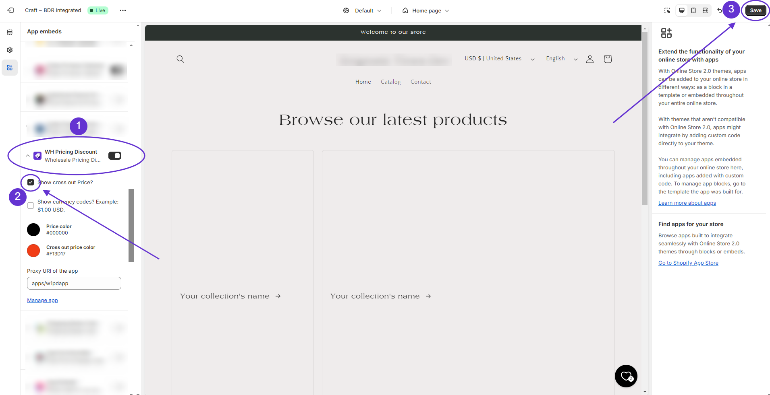Enable Show currency codes checkbox

coord(31,206)
